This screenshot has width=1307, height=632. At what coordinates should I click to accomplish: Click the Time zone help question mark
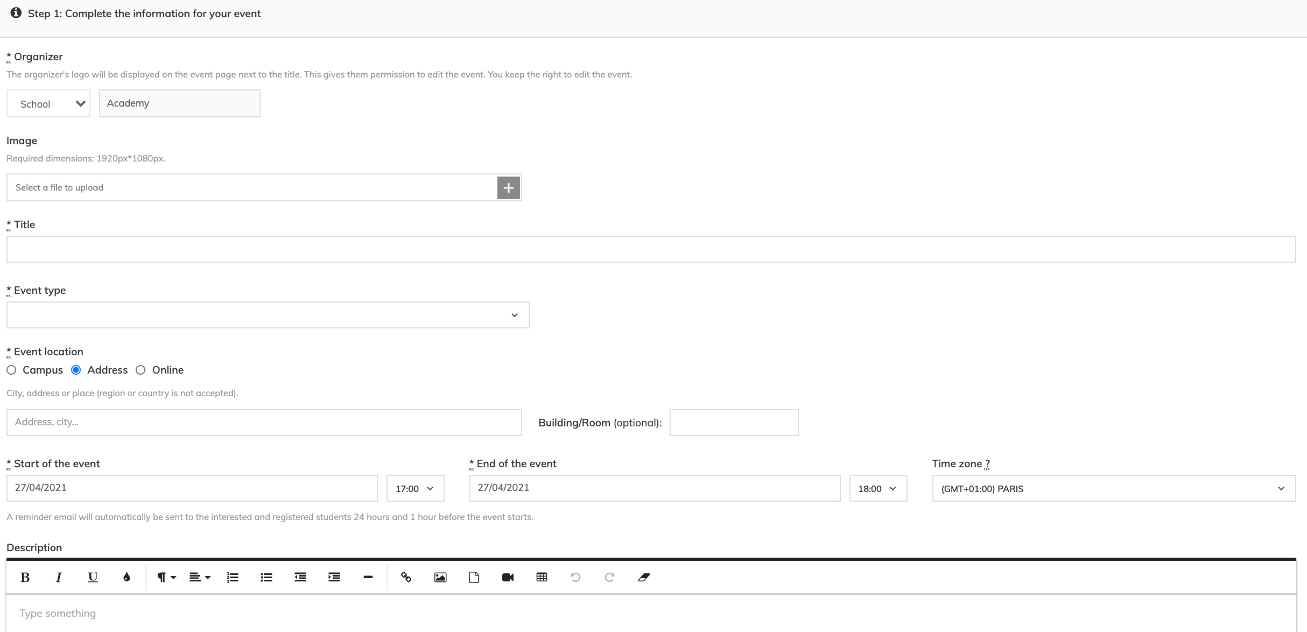coord(987,464)
